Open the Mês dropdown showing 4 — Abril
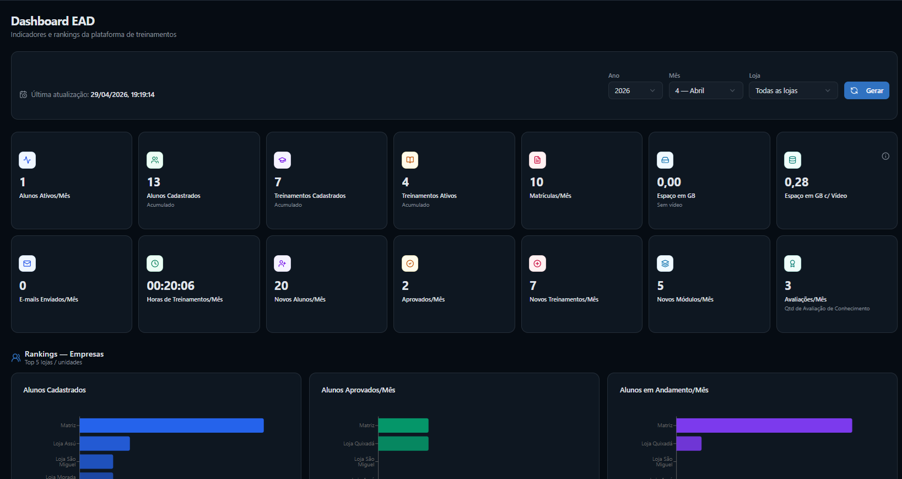 coord(706,90)
